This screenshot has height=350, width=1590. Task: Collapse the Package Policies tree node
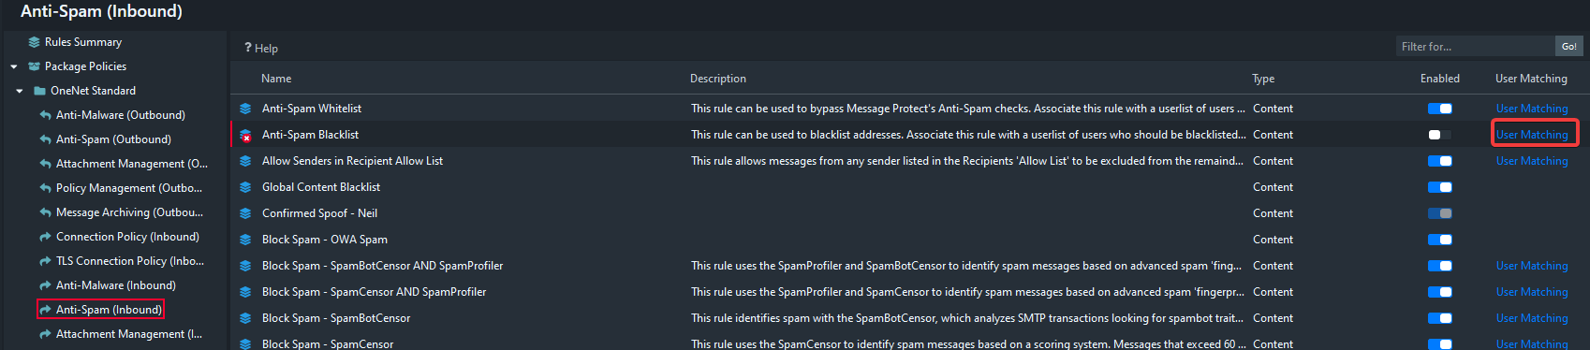pos(14,66)
